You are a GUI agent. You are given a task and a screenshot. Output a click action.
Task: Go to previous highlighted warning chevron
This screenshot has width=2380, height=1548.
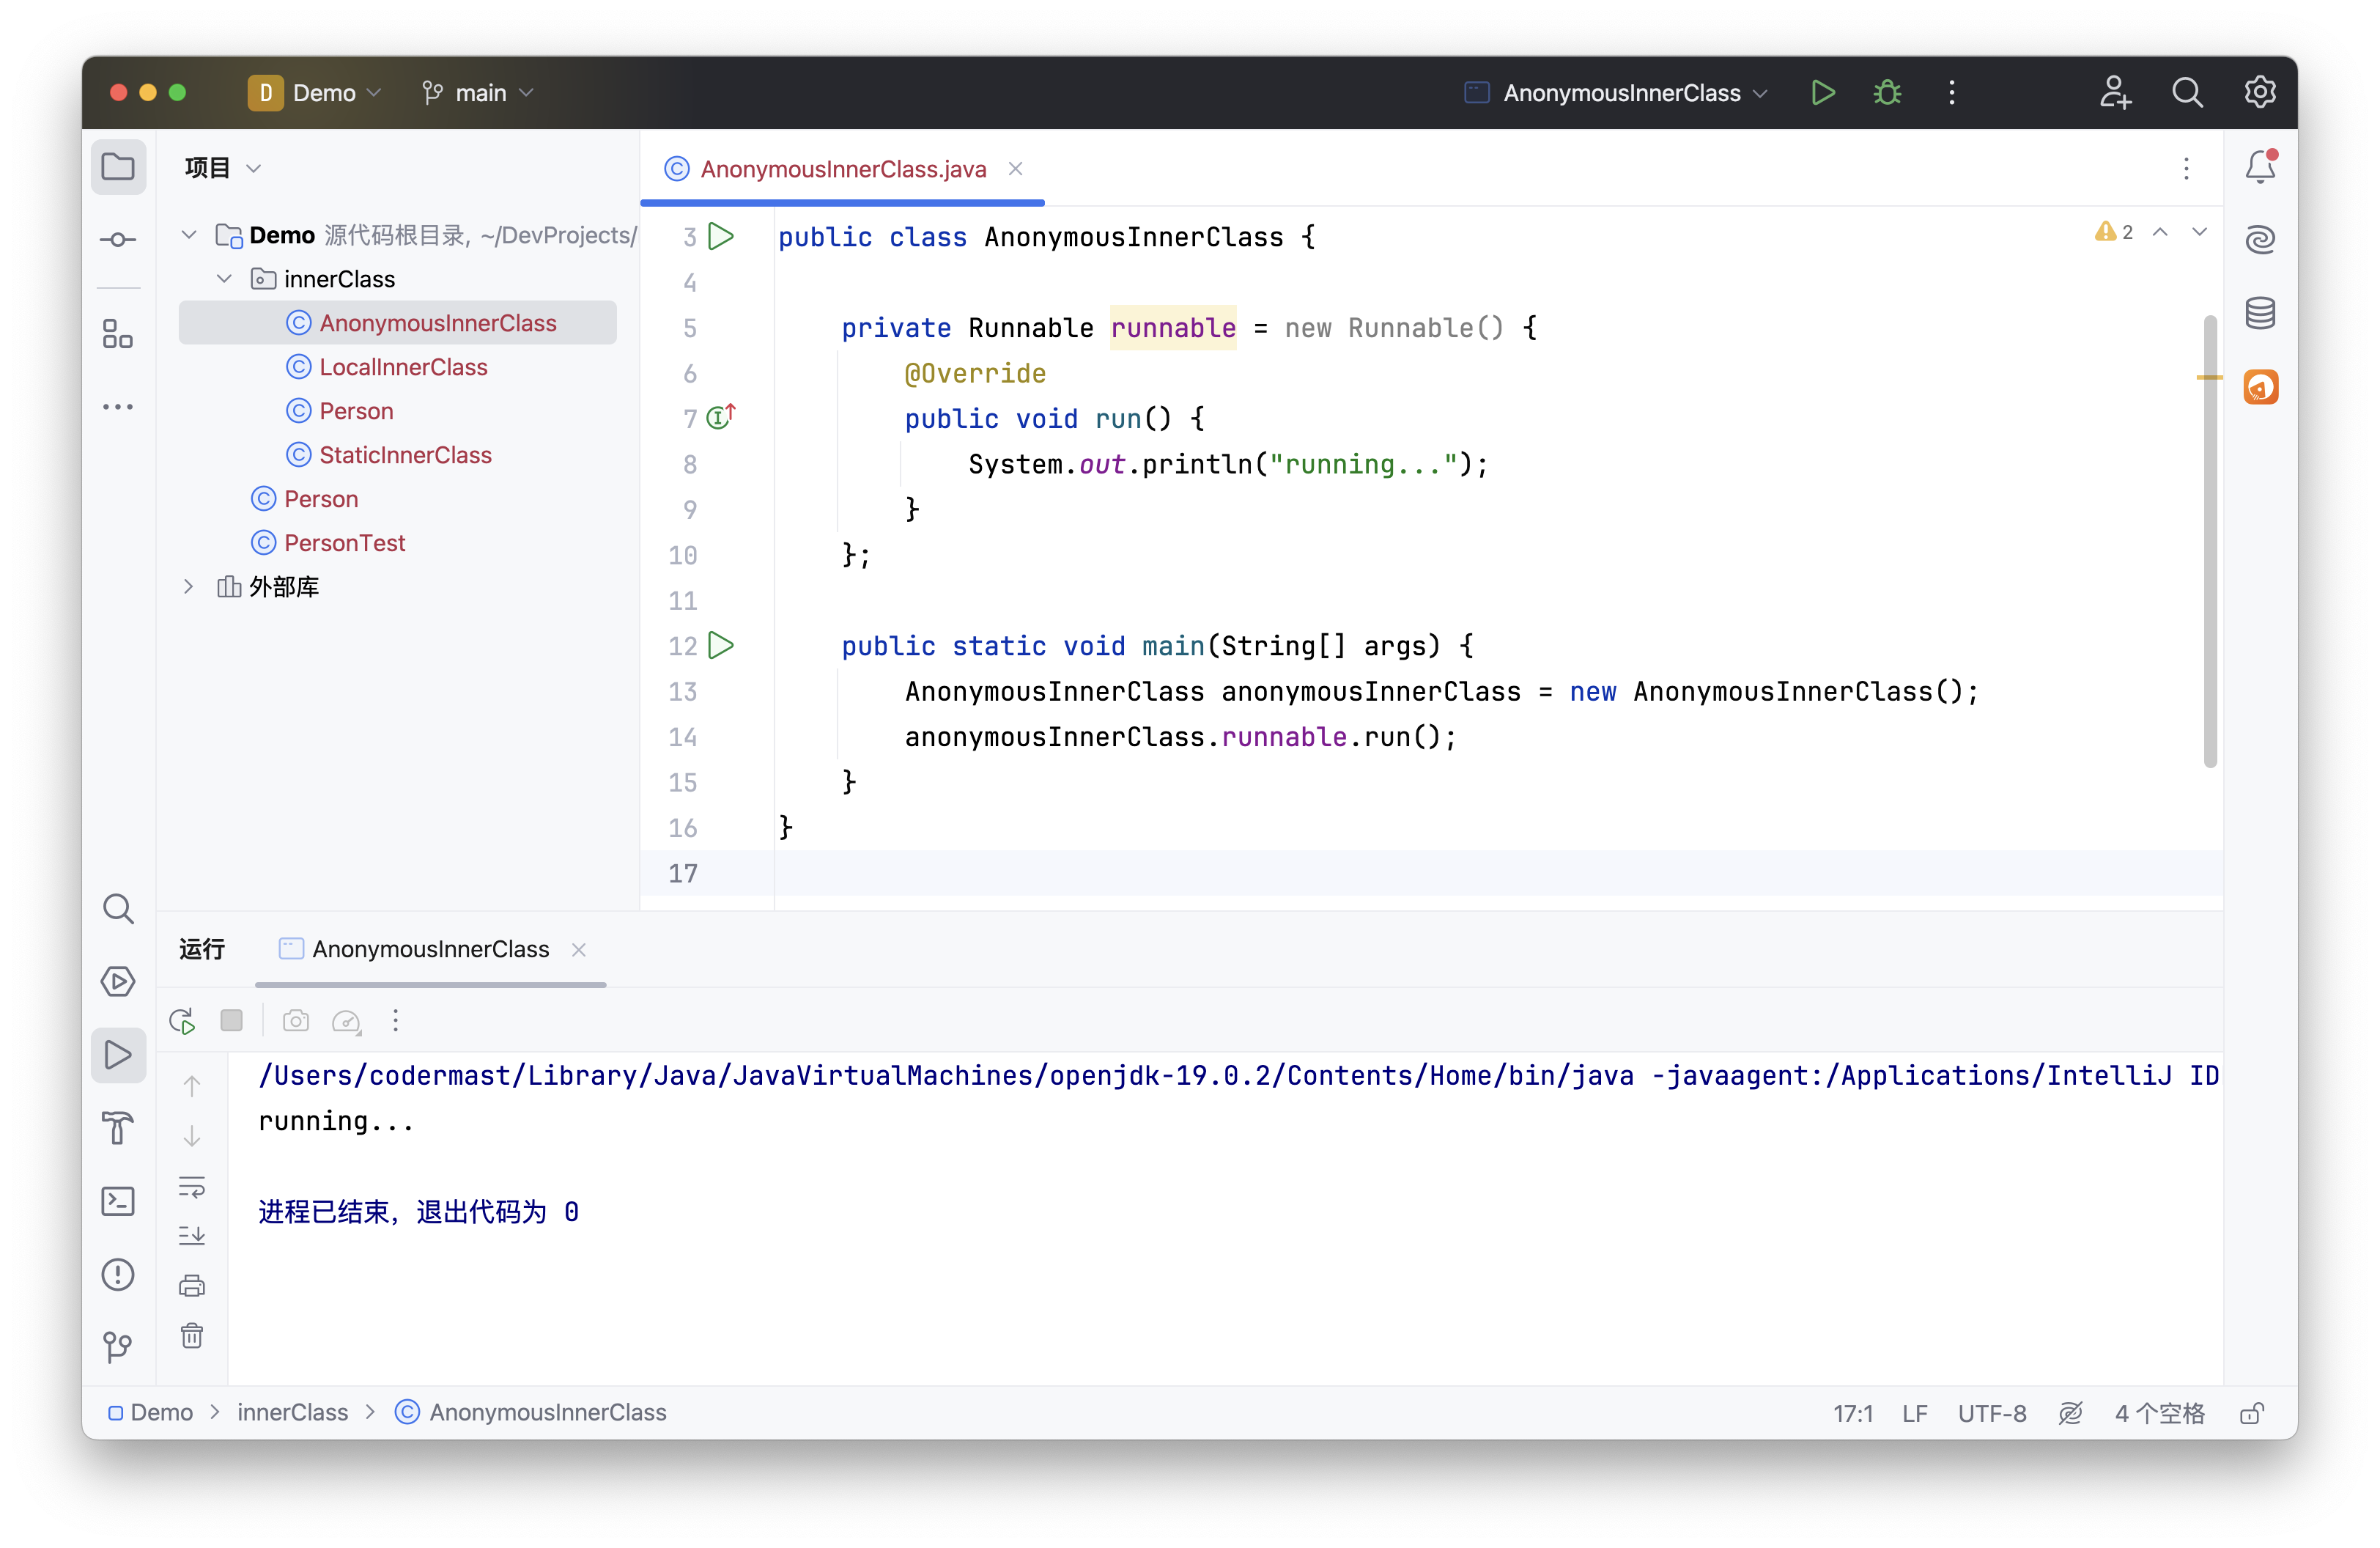[x=2160, y=232]
